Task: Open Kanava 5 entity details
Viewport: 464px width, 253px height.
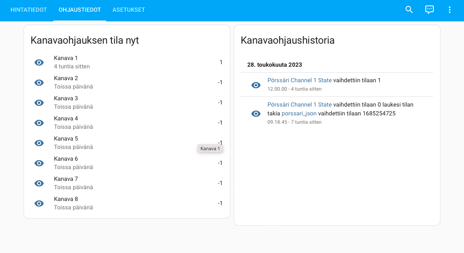Action: [66, 139]
